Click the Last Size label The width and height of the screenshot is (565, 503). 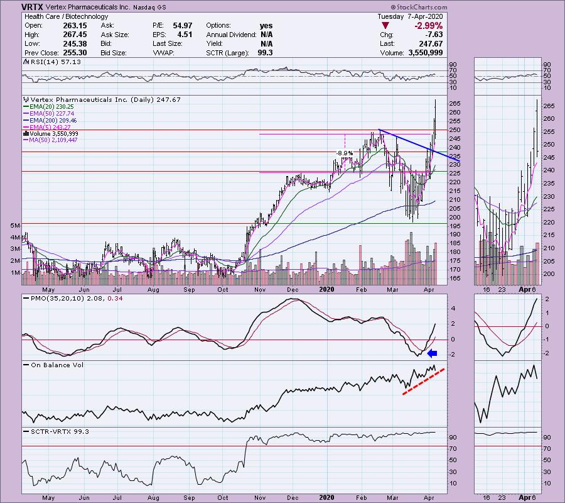coord(167,43)
